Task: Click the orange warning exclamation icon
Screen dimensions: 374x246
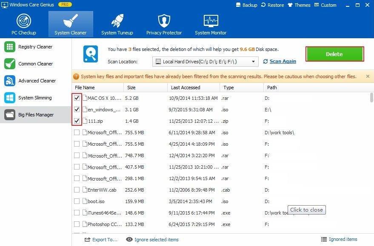Action: (x=76, y=76)
